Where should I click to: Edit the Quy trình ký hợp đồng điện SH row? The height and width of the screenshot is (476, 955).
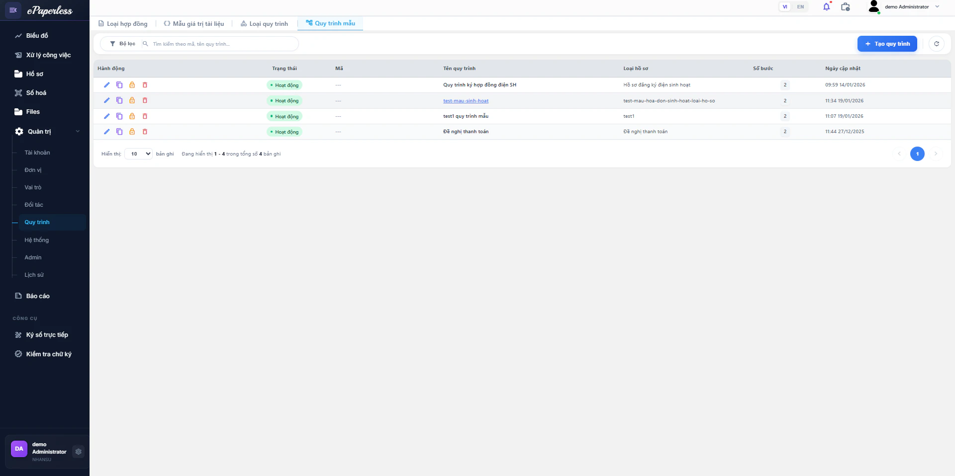pos(106,85)
